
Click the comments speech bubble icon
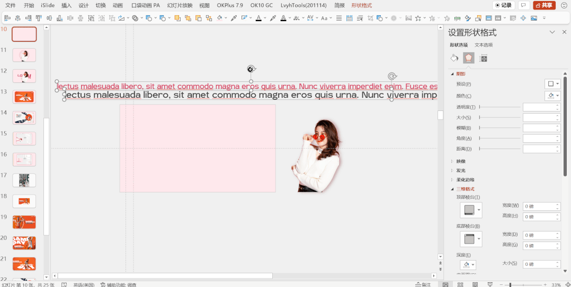(x=523, y=5)
